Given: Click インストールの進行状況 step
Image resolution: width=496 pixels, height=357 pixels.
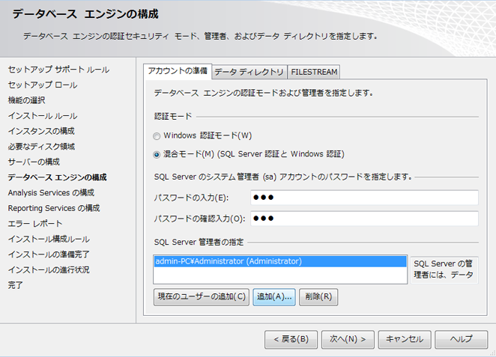Looking at the screenshot, I should [49, 269].
